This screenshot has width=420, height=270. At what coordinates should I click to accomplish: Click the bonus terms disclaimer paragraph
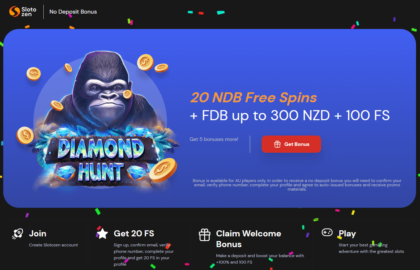tap(297, 185)
